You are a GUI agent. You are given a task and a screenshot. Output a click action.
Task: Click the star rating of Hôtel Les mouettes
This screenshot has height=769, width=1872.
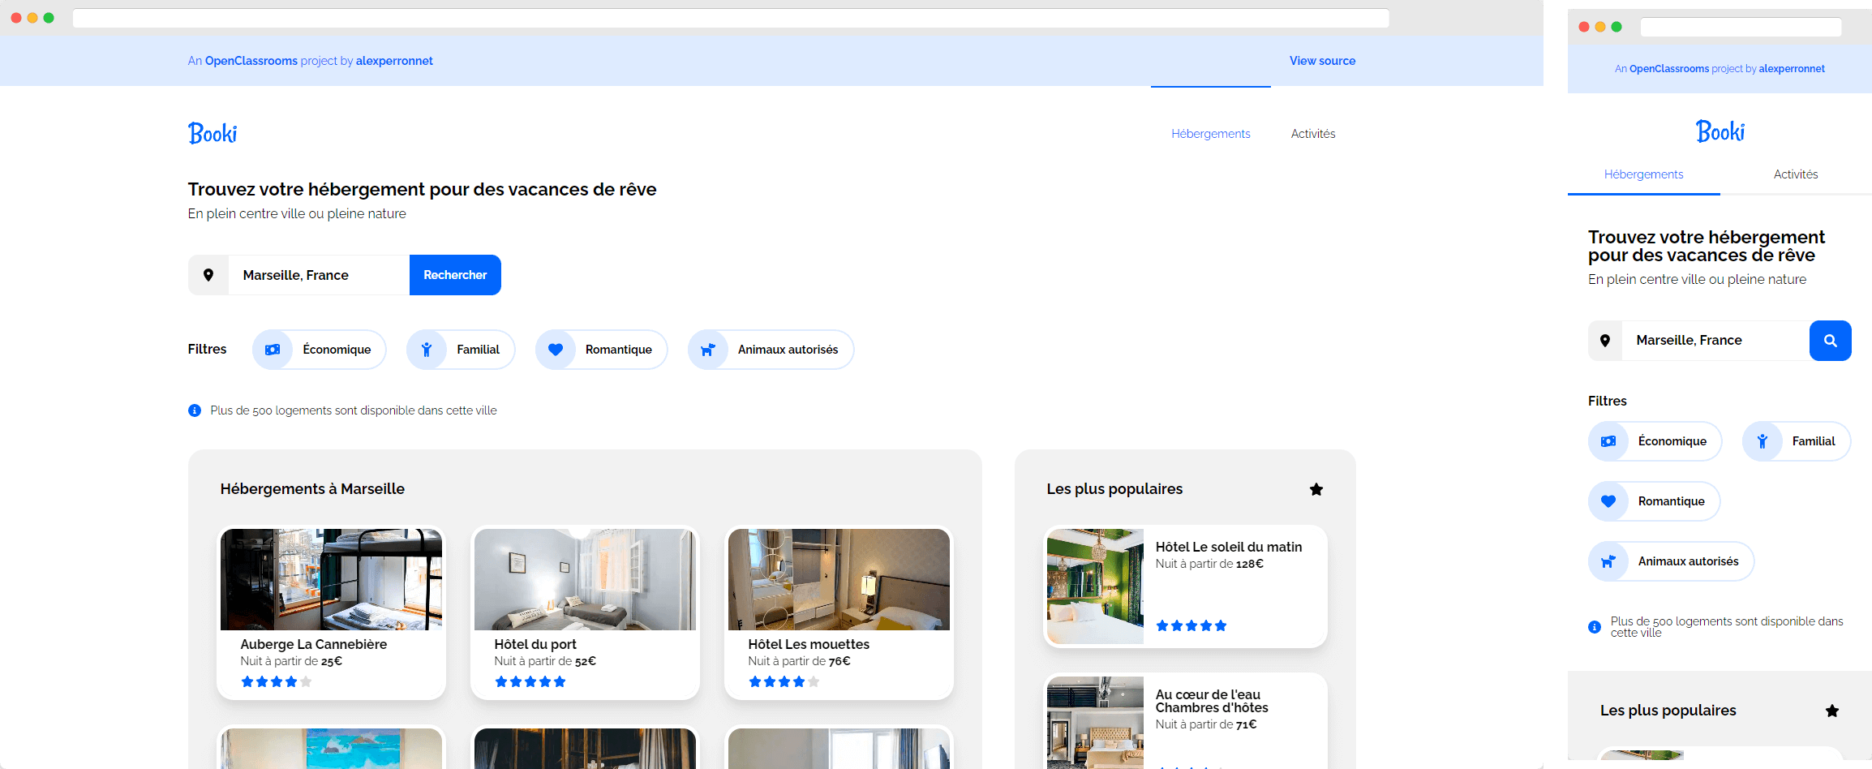point(784,681)
